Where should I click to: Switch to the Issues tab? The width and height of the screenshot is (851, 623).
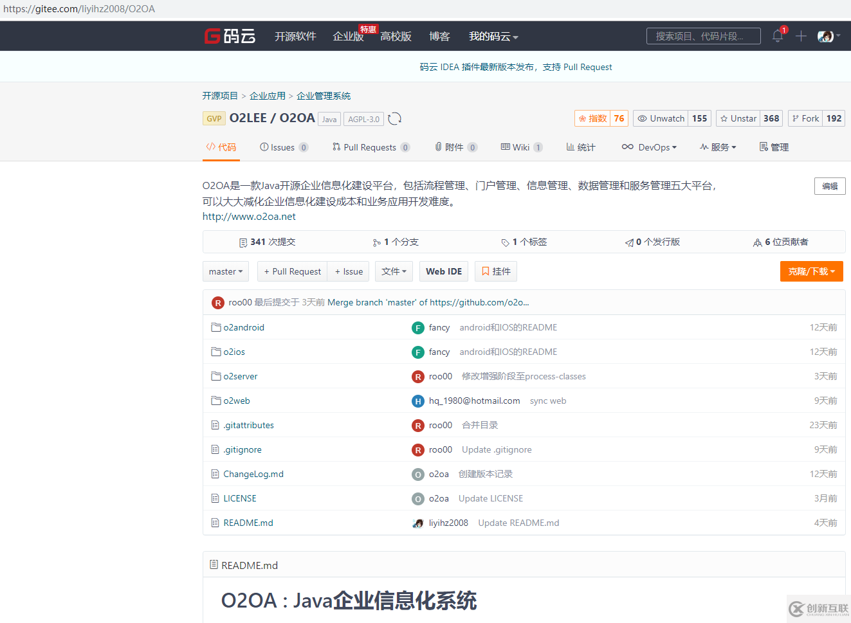(284, 147)
